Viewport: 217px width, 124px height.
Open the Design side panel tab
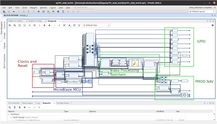(5, 36)
